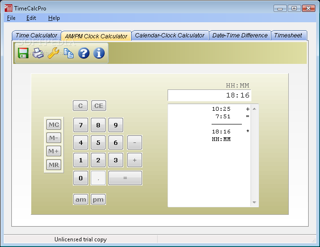Click the equals button
The height and width of the screenshot is (247, 320).
point(125,178)
